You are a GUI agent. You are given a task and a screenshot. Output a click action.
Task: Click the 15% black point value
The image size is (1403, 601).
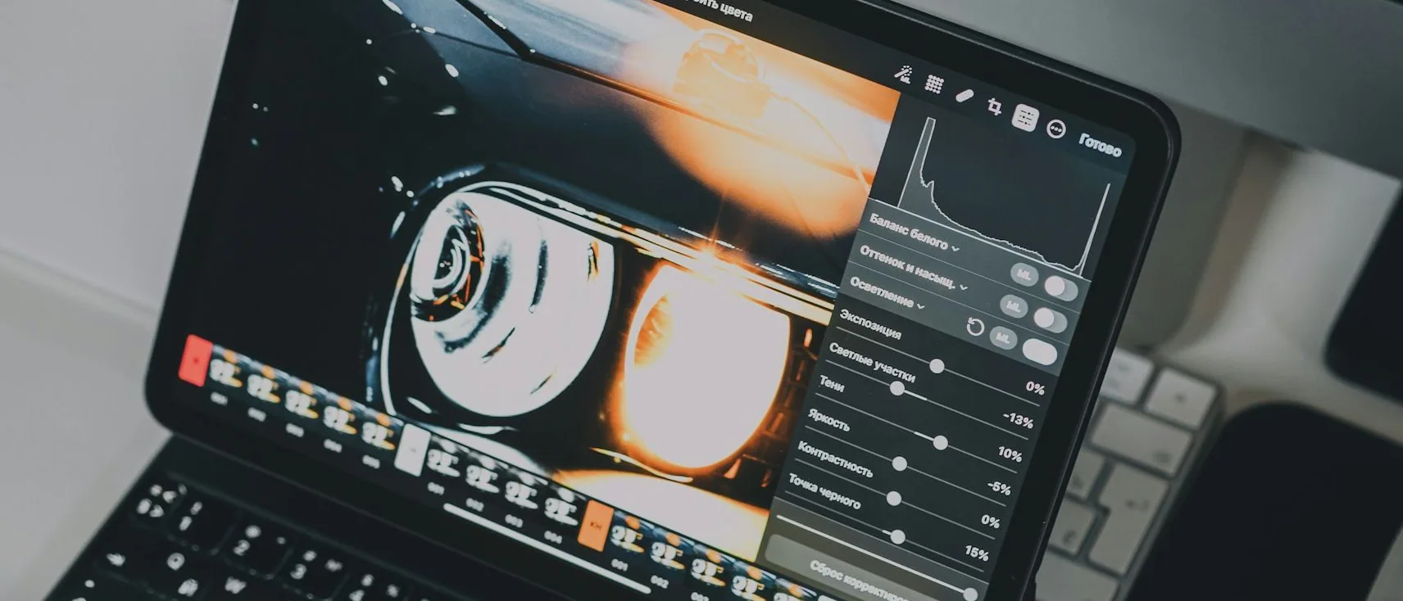coord(976,554)
